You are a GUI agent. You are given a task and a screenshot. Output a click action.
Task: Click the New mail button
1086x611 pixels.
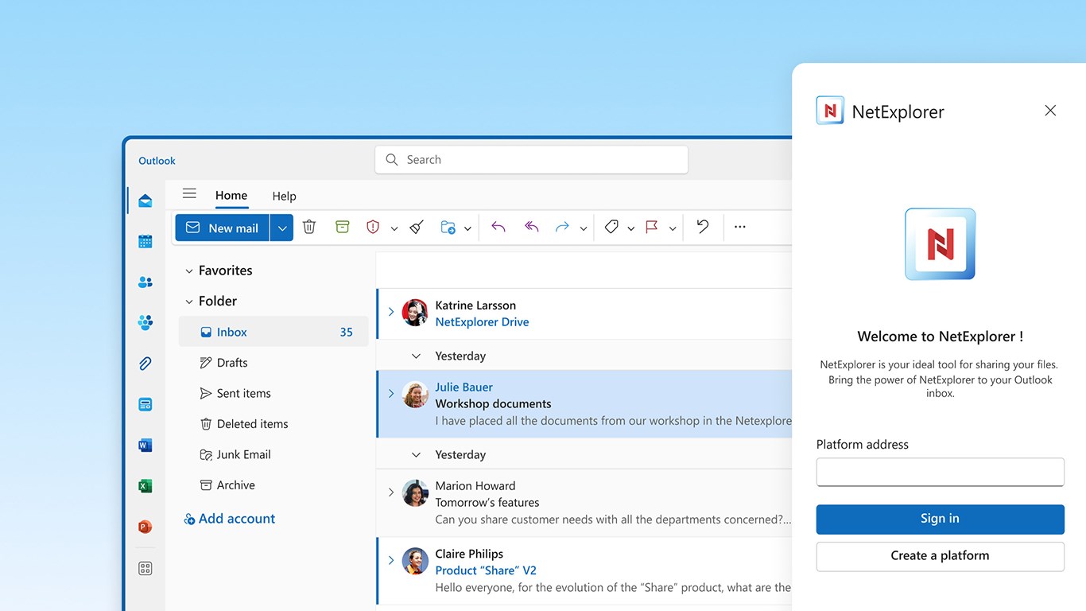[223, 228]
